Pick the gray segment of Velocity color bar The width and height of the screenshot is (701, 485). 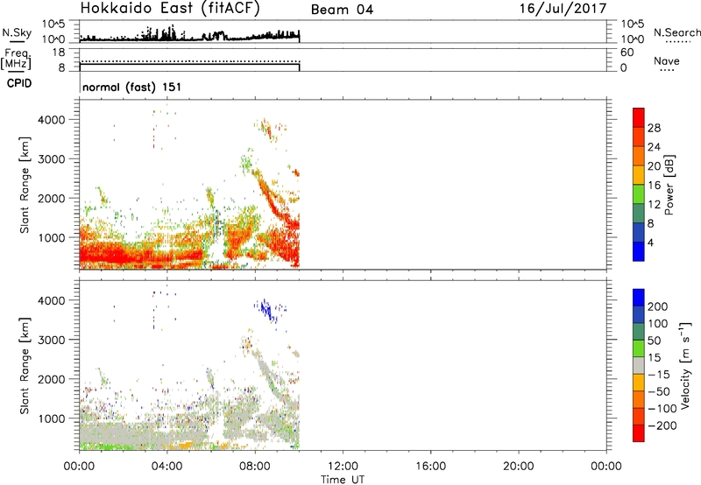click(x=639, y=366)
